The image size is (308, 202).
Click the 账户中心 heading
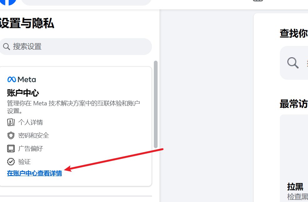click(23, 93)
